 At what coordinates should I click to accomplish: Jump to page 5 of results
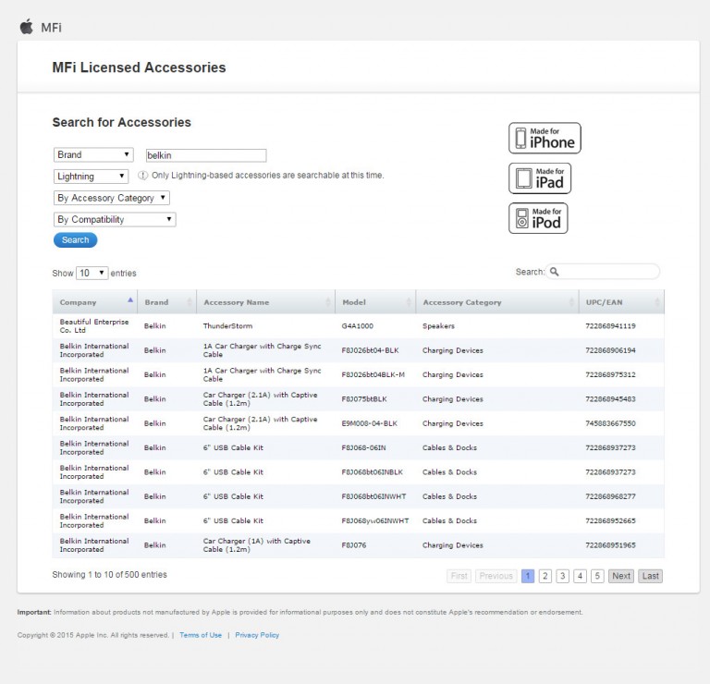coord(597,576)
